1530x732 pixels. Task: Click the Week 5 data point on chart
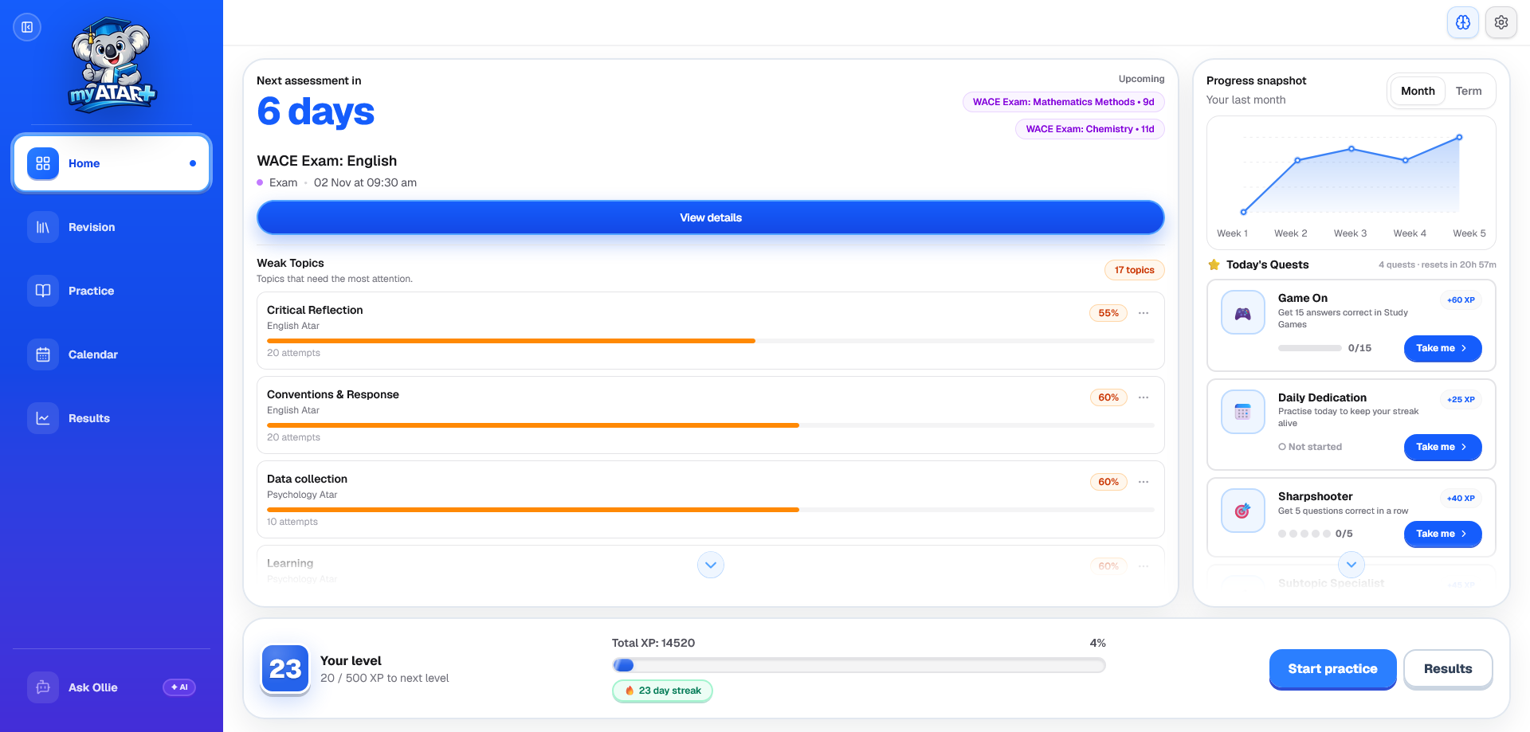(x=1459, y=137)
